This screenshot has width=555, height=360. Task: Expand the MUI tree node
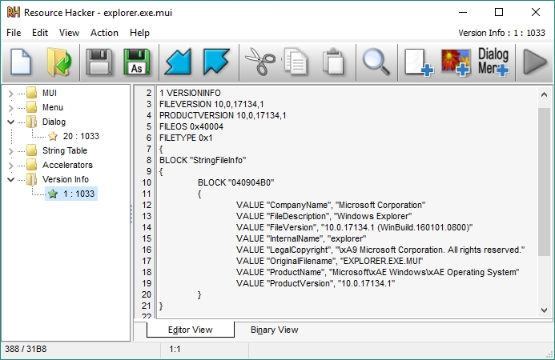(x=10, y=94)
